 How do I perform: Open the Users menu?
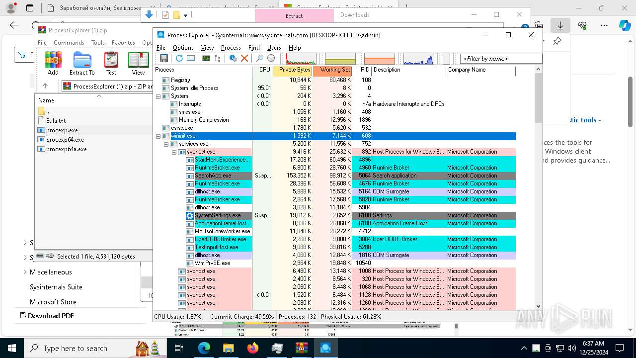pyautogui.click(x=274, y=48)
